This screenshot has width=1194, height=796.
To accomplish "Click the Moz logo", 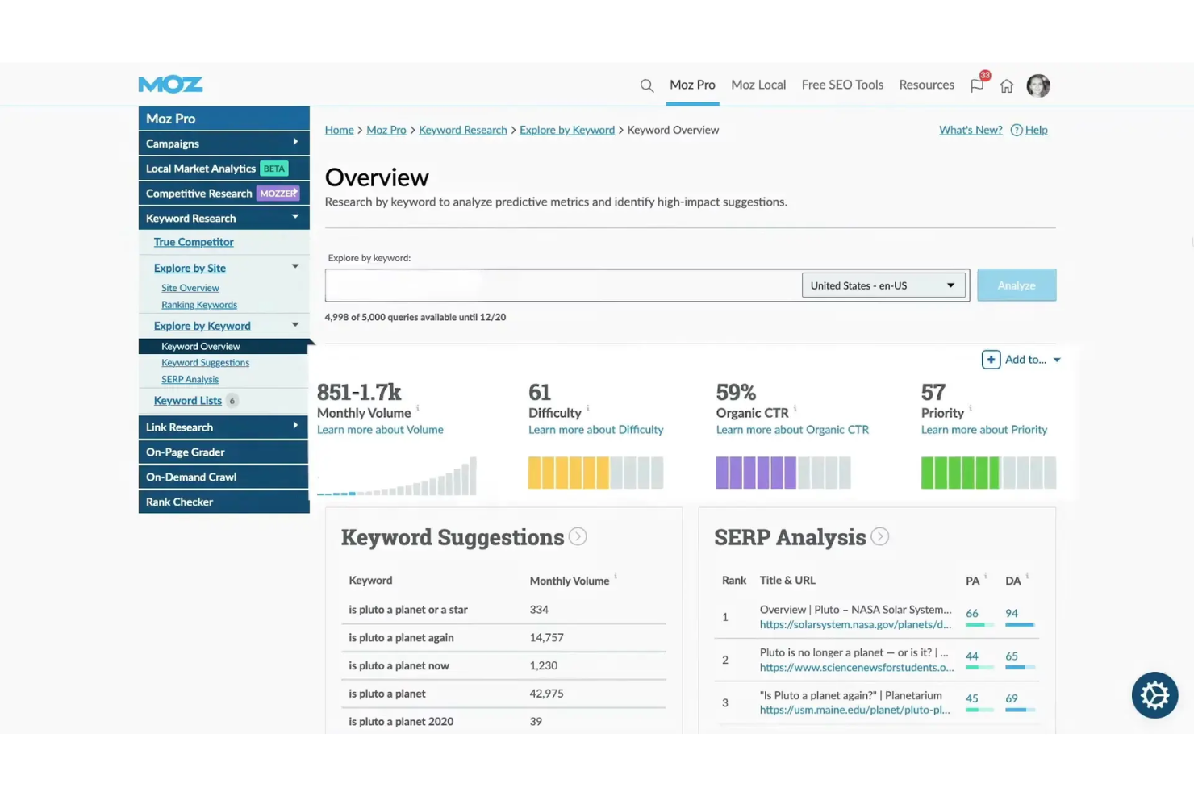I will coord(170,85).
